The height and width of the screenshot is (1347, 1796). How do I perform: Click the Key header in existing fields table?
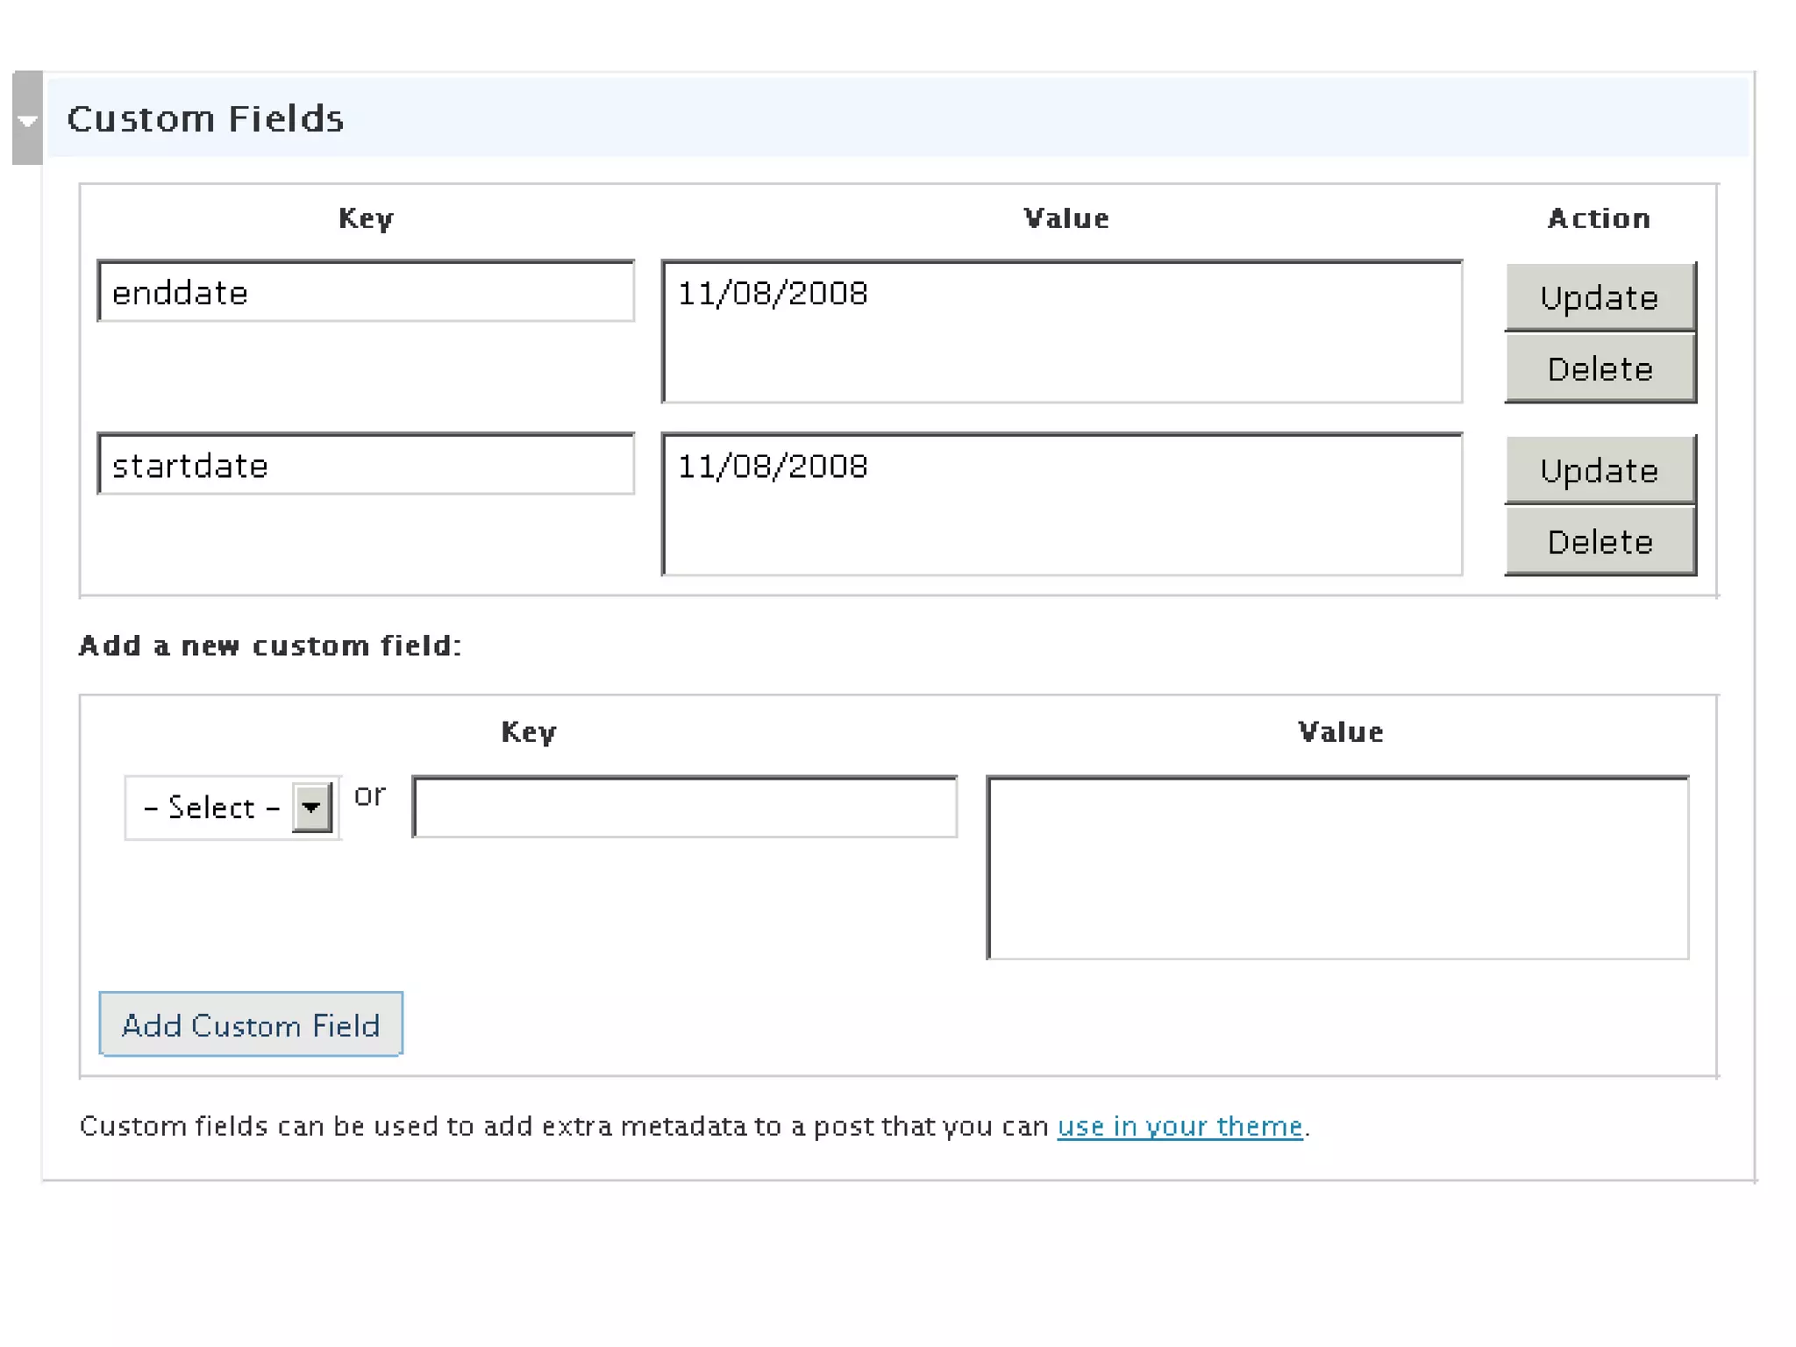(x=366, y=218)
